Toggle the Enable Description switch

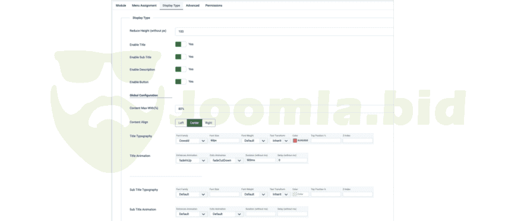pos(181,70)
